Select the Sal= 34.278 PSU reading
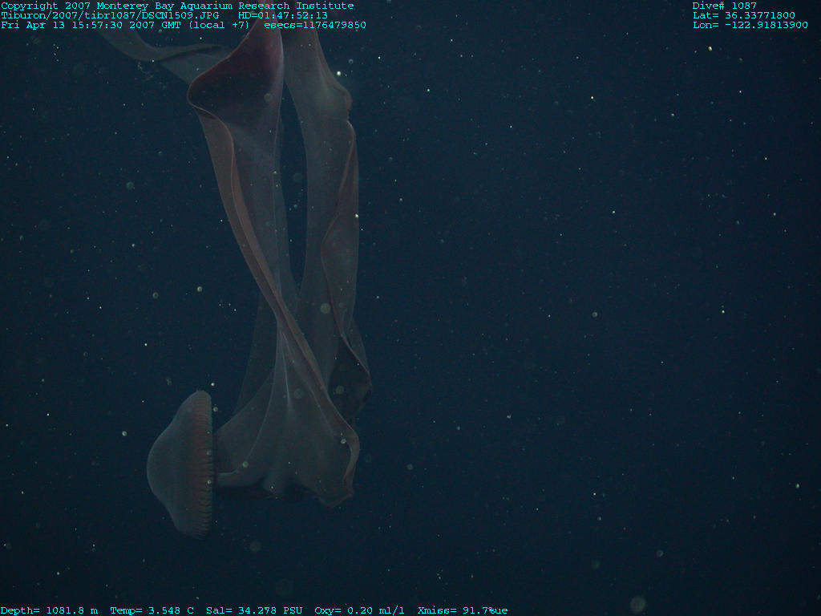The image size is (821, 616). point(253,610)
